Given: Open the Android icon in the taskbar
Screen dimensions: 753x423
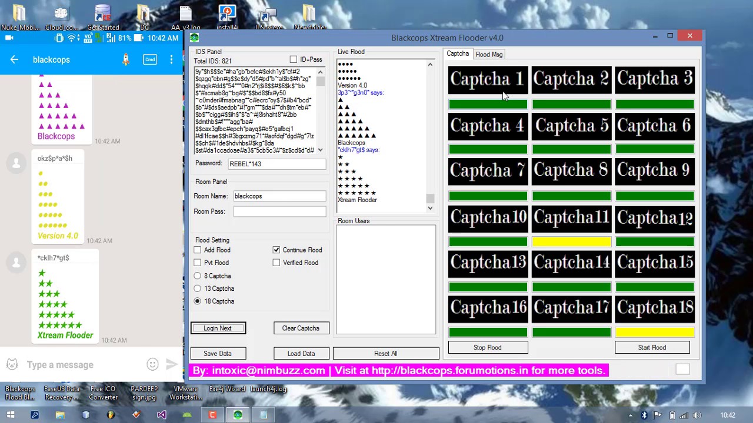Looking at the screenshot, I should click(x=187, y=415).
